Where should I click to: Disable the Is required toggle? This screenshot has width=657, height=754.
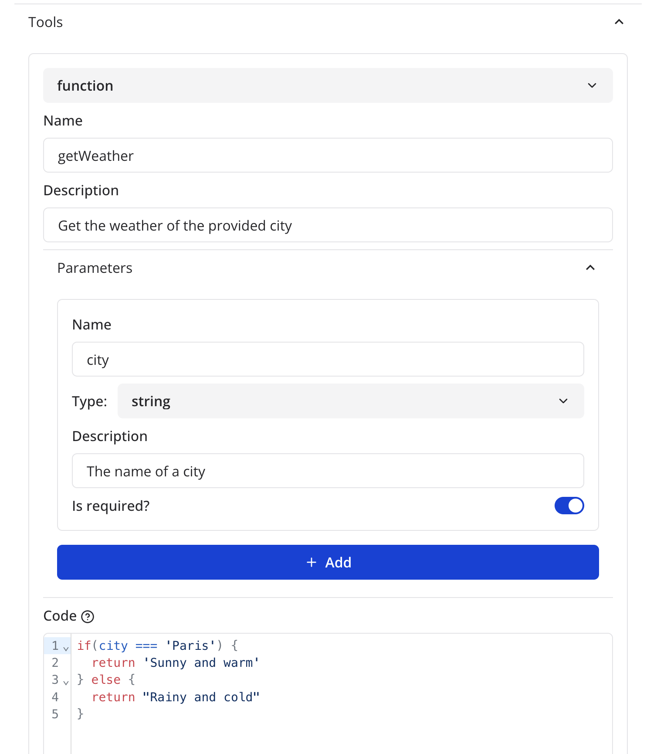coord(569,506)
